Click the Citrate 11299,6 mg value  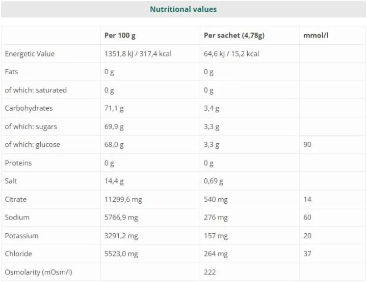click(123, 200)
